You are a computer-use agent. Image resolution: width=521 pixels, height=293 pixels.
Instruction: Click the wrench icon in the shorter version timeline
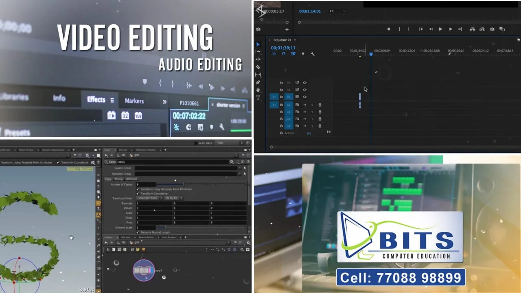click(x=222, y=127)
